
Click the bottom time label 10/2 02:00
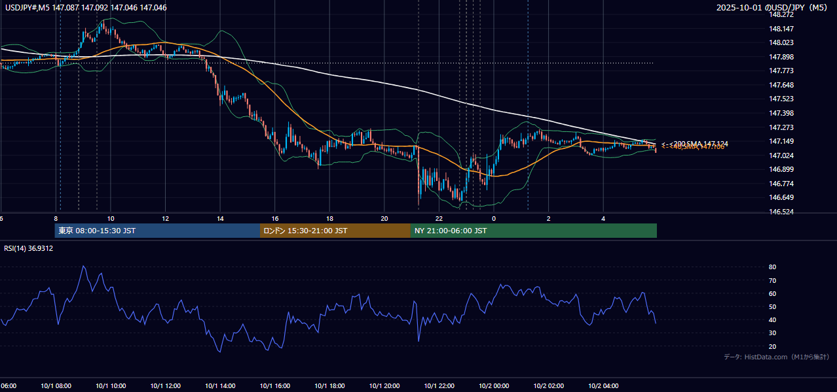tap(548, 385)
